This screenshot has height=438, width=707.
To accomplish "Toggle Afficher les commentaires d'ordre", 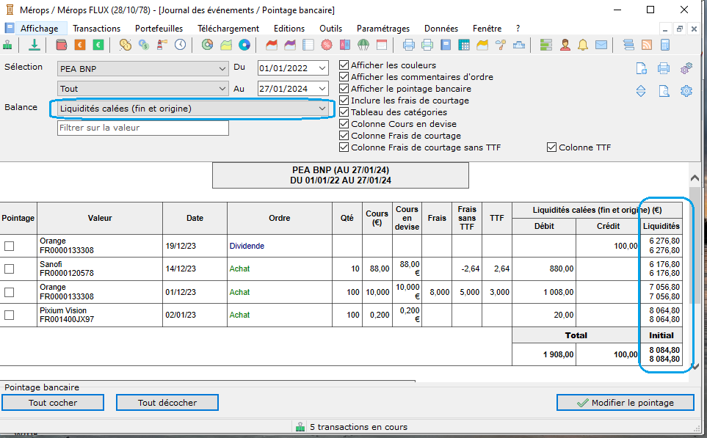I will point(344,76).
